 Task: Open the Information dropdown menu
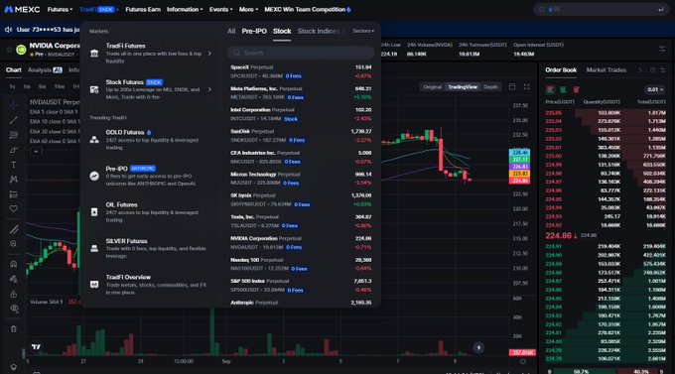point(185,9)
